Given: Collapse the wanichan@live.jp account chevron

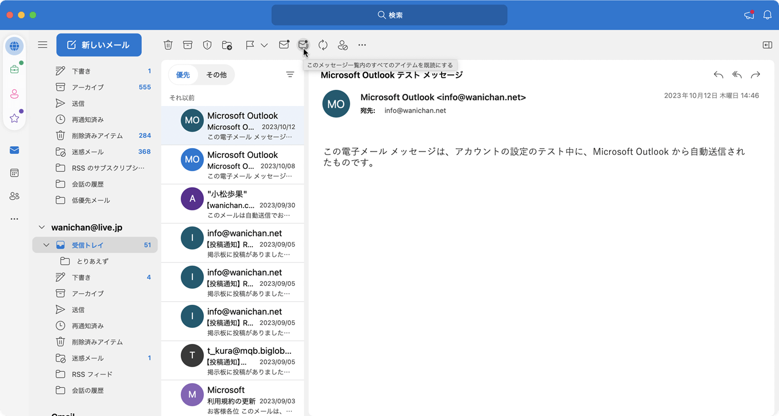Looking at the screenshot, I should (41, 228).
